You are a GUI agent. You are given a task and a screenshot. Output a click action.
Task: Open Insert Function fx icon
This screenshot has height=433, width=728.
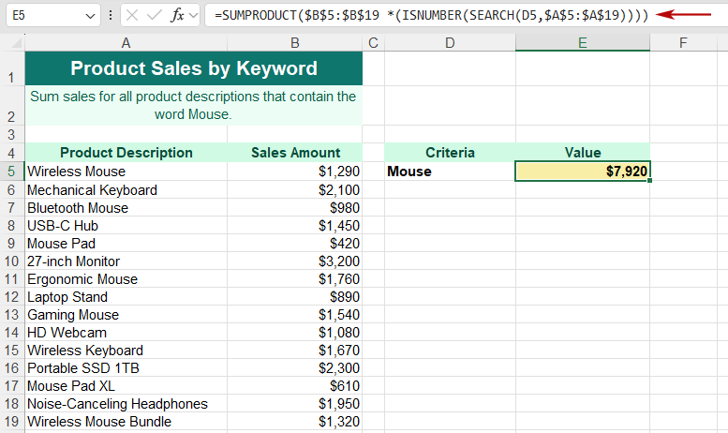click(x=177, y=16)
